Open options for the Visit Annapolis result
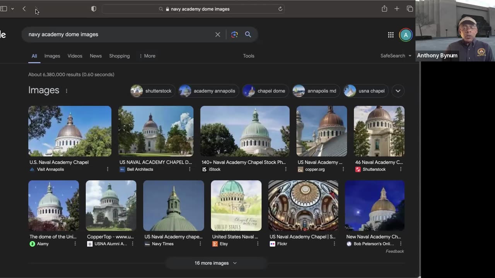This screenshot has width=495, height=278. [x=108, y=169]
